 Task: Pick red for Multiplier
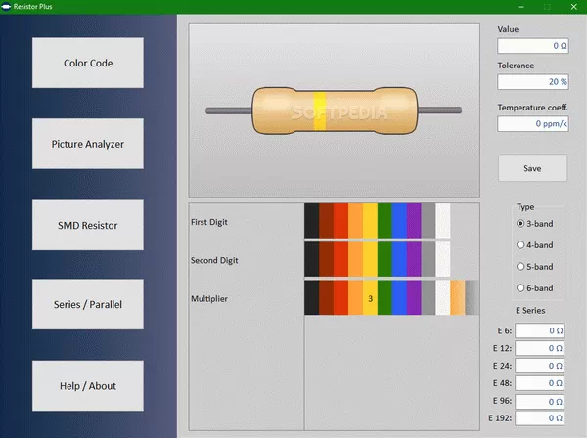(340, 298)
